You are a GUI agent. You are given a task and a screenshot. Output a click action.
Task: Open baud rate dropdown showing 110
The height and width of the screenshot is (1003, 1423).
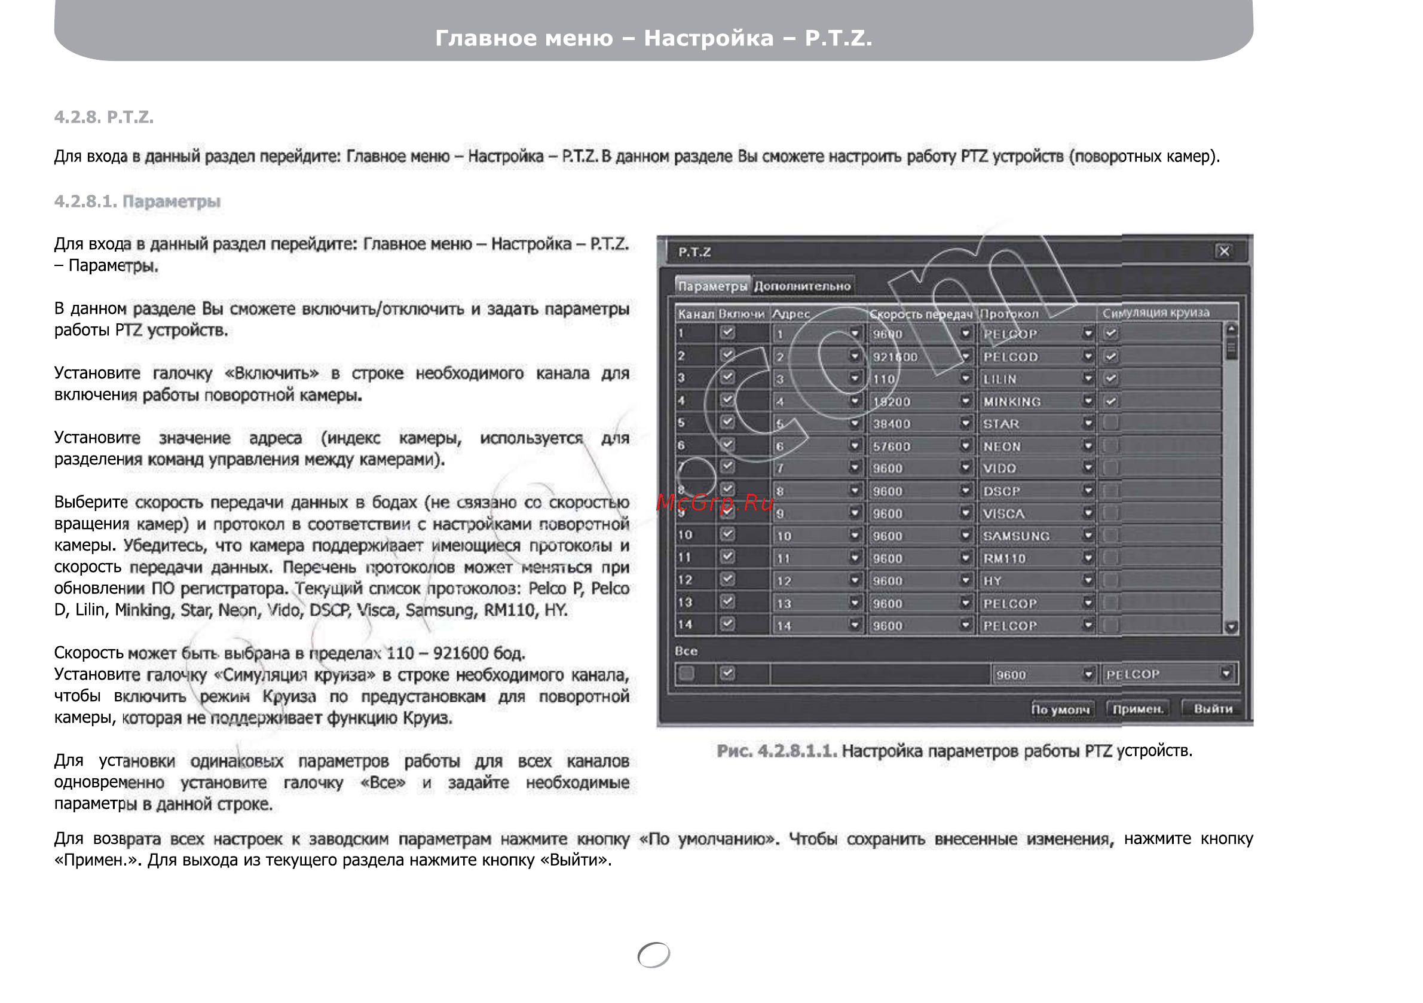966,378
